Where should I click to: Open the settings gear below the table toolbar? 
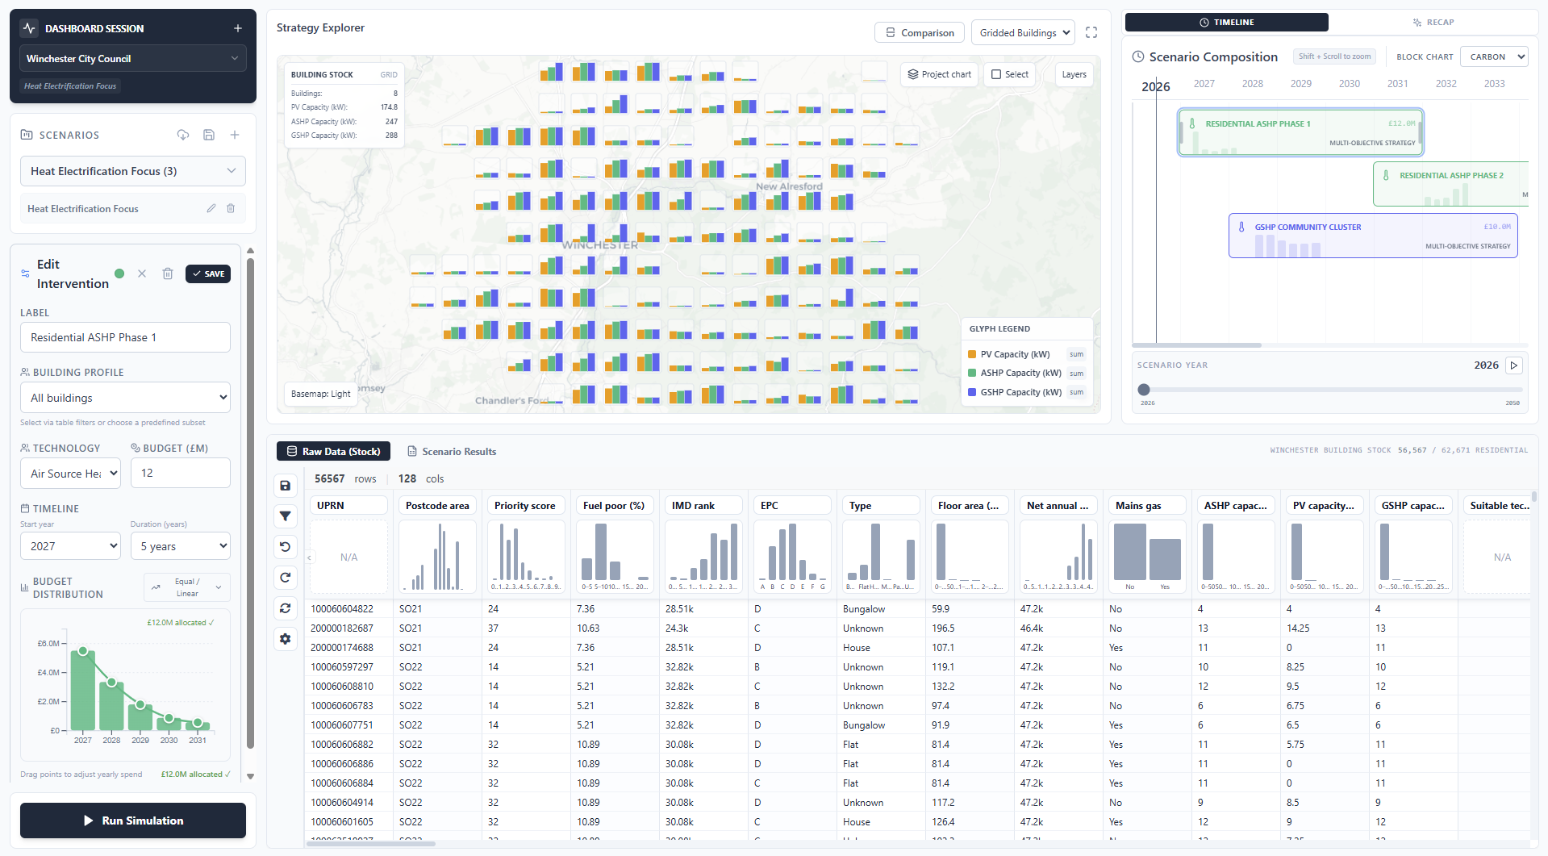285,639
